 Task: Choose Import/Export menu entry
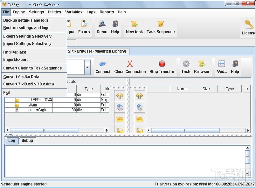(x=34, y=60)
